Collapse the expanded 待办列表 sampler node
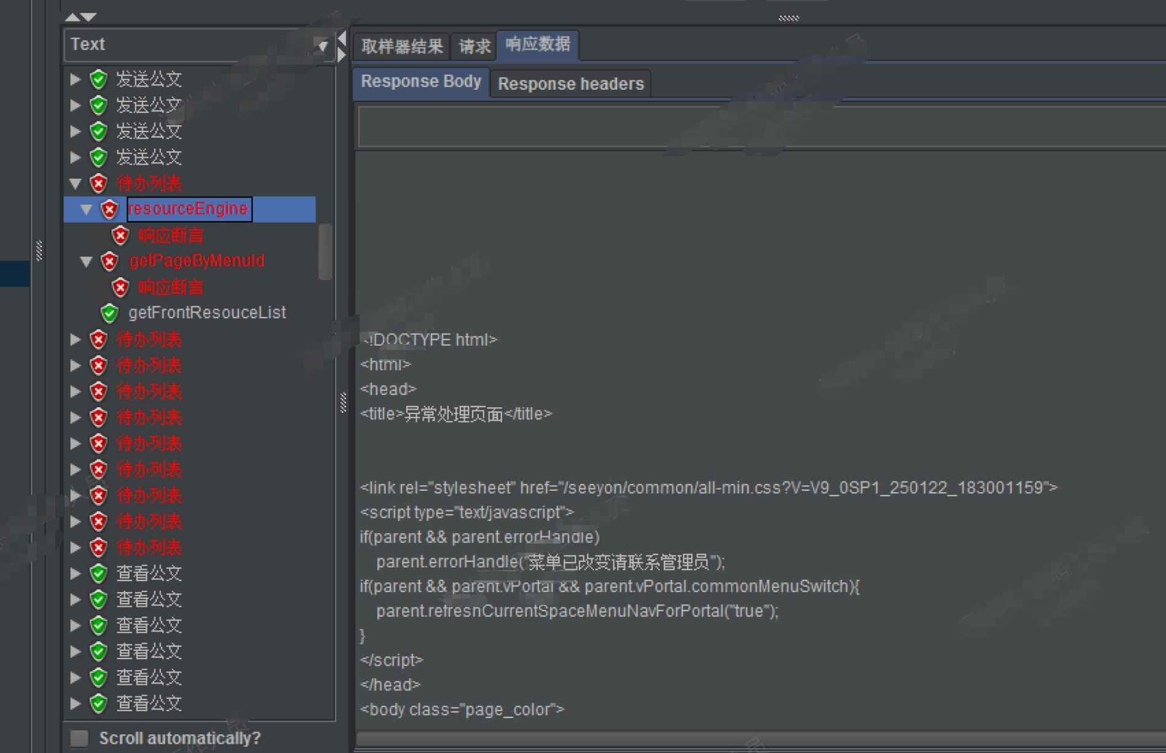The width and height of the screenshot is (1166, 753). pyautogui.click(x=76, y=183)
